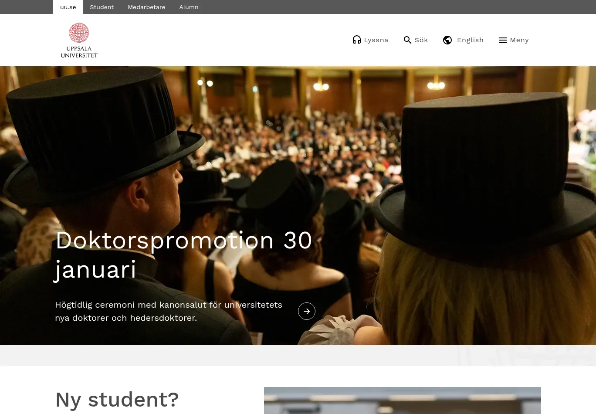Viewport: 596px width, 414px height.
Task: Click the circular arrow icon in hero banner
Action: pyautogui.click(x=307, y=311)
